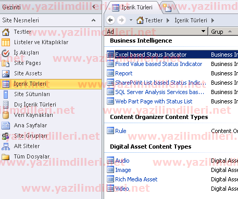Expand the breadcrumb arrow after İçerik Türleri

(x=212, y=20)
